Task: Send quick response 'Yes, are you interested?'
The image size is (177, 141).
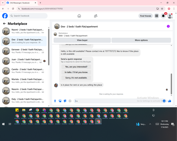Action: (76, 67)
